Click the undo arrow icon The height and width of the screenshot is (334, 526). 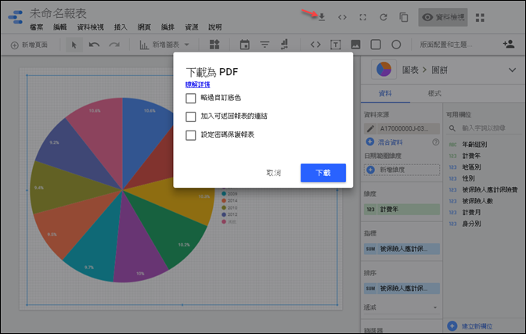(94, 45)
